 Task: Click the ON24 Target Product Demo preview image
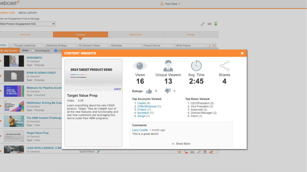(93, 75)
